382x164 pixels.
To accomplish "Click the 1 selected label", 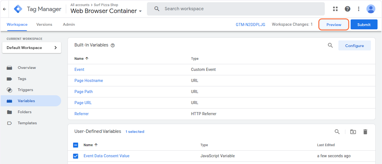I will click(x=135, y=132).
